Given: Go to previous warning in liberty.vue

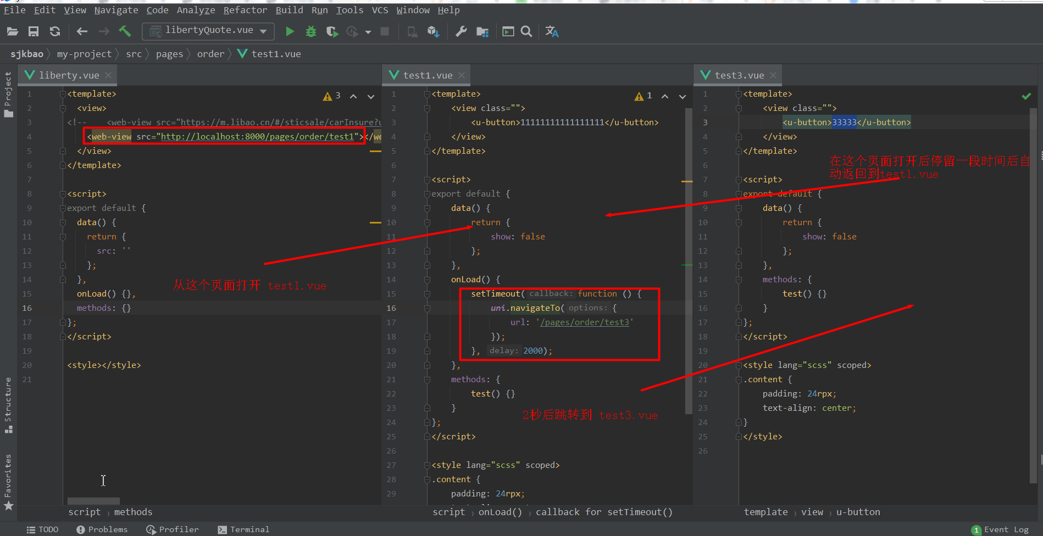Looking at the screenshot, I should click(353, 96).
